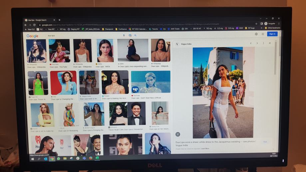Open Excel from the taskbar

point(97,158)
